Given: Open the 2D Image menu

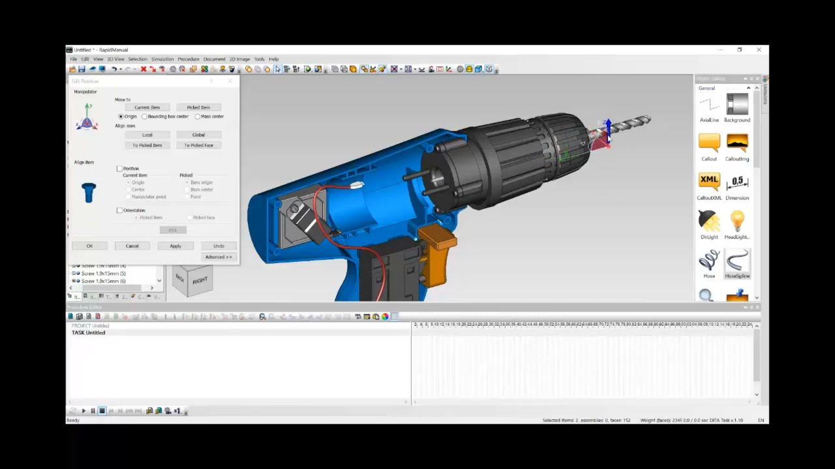Looking at the screenshot, I should 239,59.
